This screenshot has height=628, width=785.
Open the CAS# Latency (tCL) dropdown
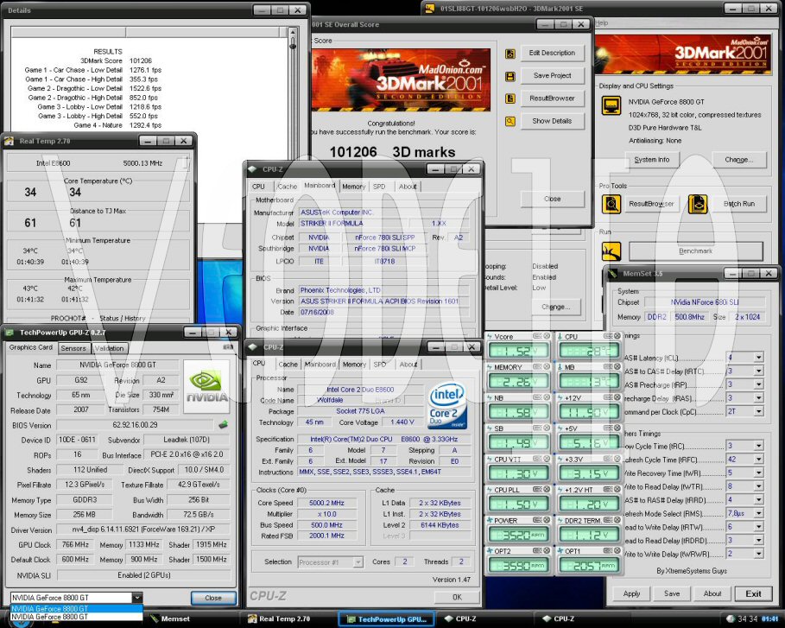pyautogui.click(x=759, y=358)
